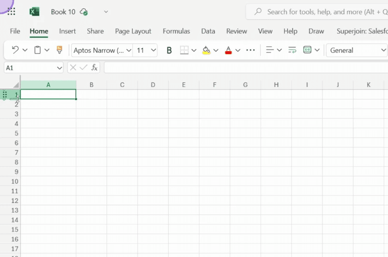Image resolution: width=388 pixels, height=257 pixels.
Task: Open the Help tab
Action: [291, 31]
